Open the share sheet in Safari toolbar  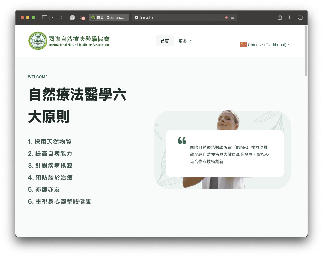(279, 17)
